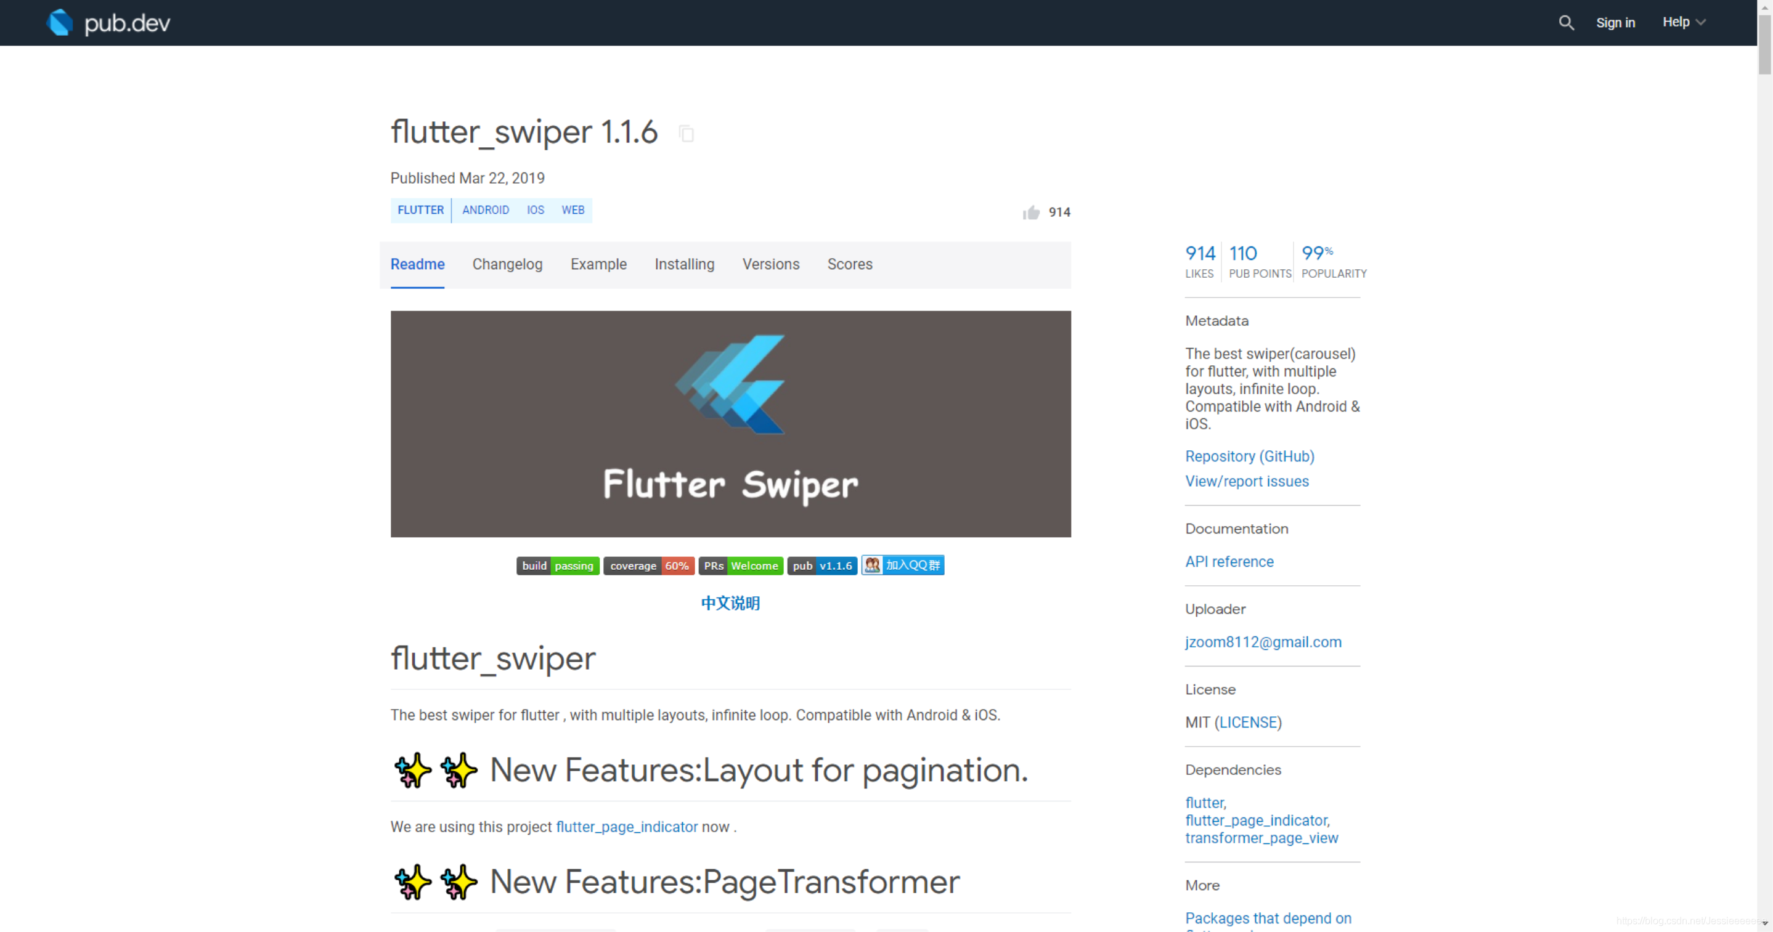Click the Published Mar 22, 2019 date
Viewport: 1773px width, 932px height.
(467, 178)
